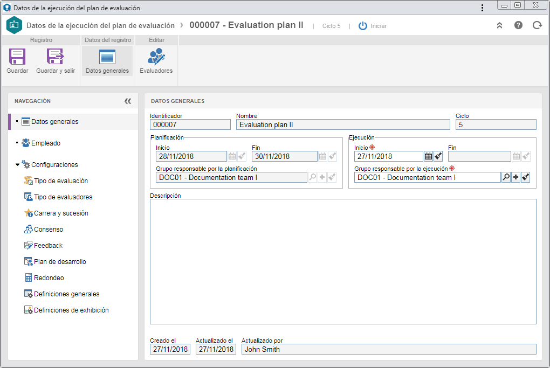Click the '000007 - Evaluation plan II' title
Viewport: 550px width, 368px height.
(246, 25)
